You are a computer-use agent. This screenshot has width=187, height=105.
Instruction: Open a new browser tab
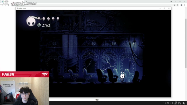tap(26, 2)
